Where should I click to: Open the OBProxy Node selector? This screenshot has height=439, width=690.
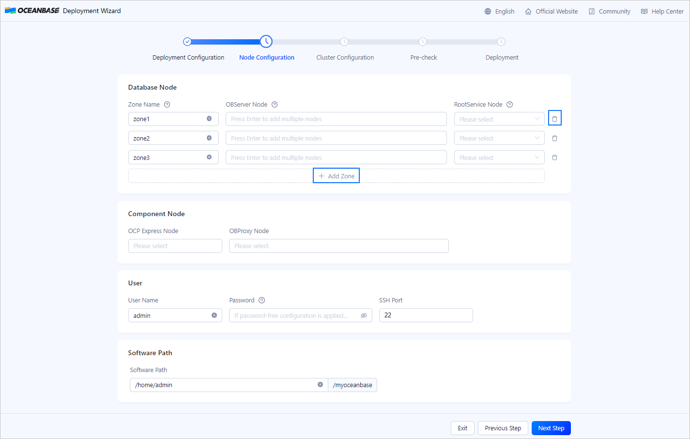click(x=338, y=246)
